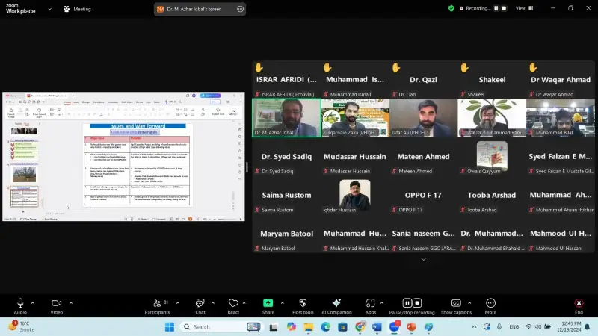Image resolution: width=598 pixels, height=336 pixels.
Task: Open Slide Show tab in shared presentation
Action: (x=127, y=102)
